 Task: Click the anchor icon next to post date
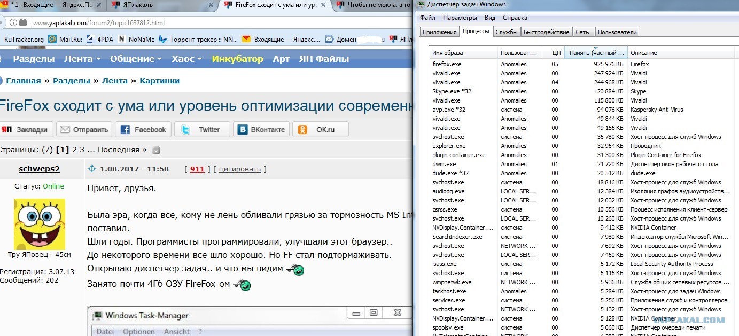[91, 169]
